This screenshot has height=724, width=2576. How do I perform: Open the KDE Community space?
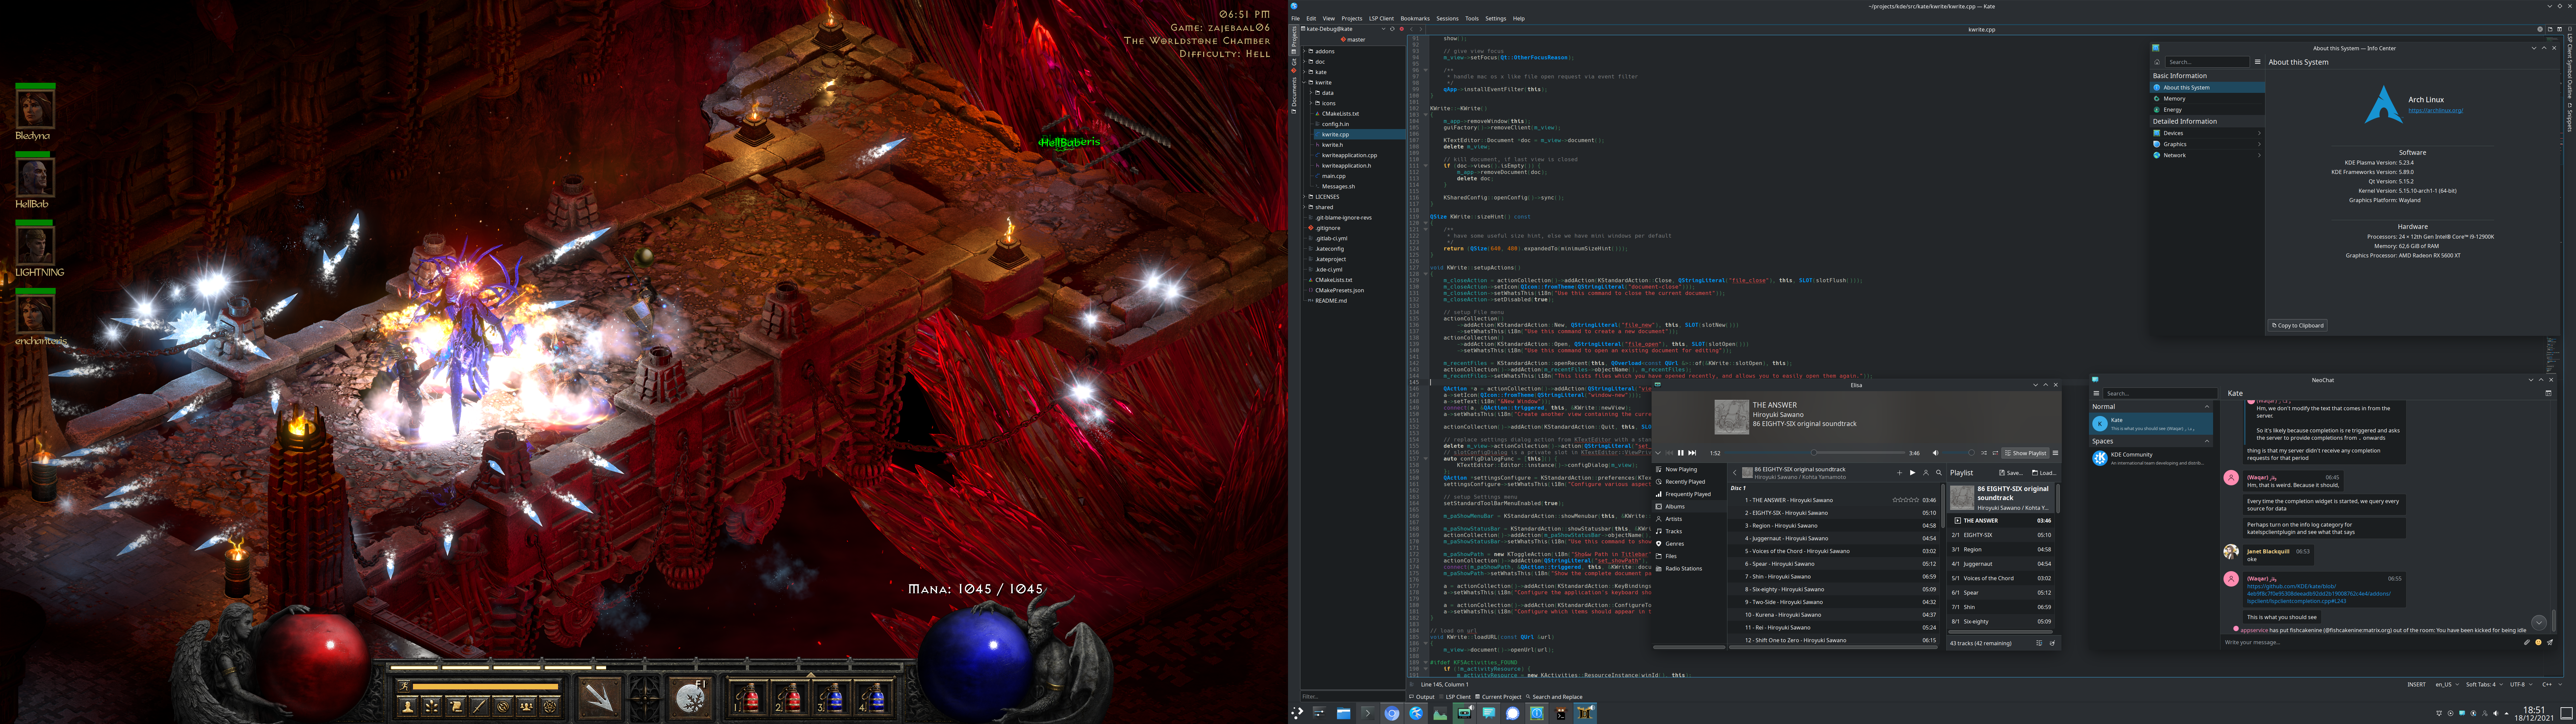(2151, 458)
